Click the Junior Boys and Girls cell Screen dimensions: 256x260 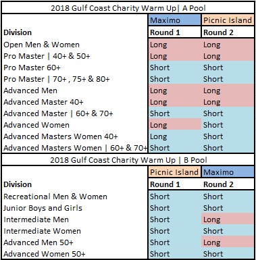click(x=75, y=208)
